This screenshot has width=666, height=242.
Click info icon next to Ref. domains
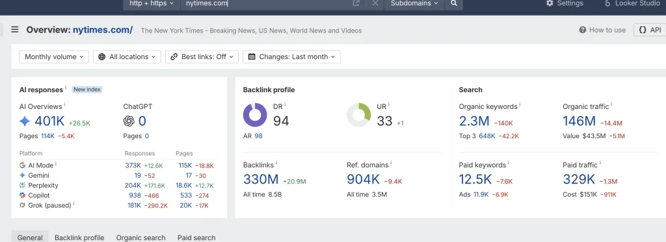[x=391, y=163]
